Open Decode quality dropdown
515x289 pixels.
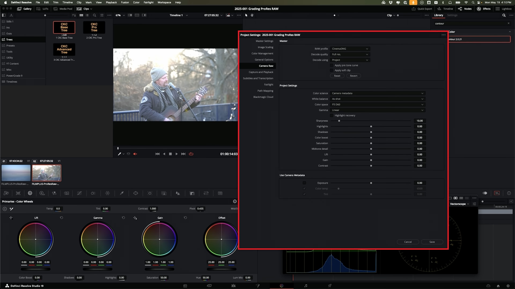[350, 54]
